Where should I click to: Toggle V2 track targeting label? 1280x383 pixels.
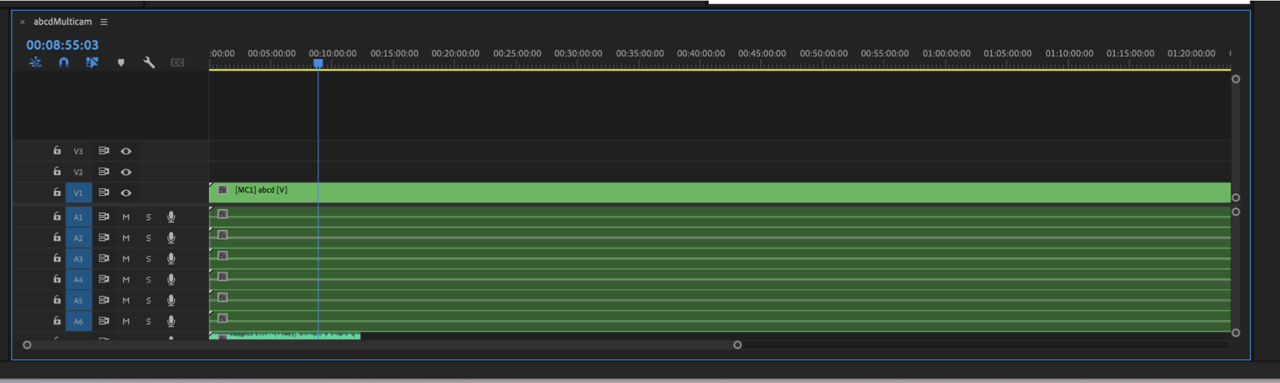[x=78, y=172]
